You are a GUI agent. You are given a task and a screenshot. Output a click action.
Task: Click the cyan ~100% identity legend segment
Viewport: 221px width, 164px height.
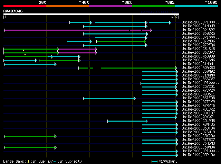pyautogui.click(x=196, y=6)
